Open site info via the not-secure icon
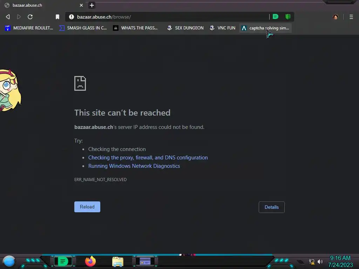This screenshot has height=269, width=359. (72, 17)
